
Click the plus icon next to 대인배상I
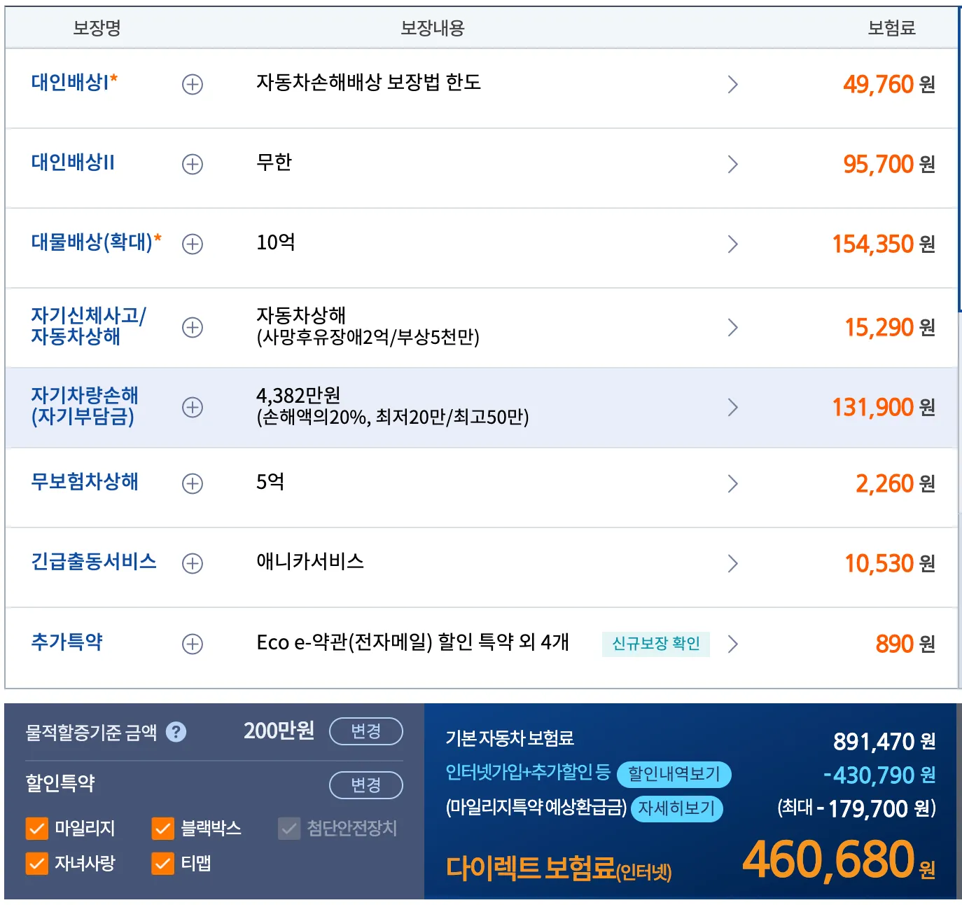(x=192, y=85)
